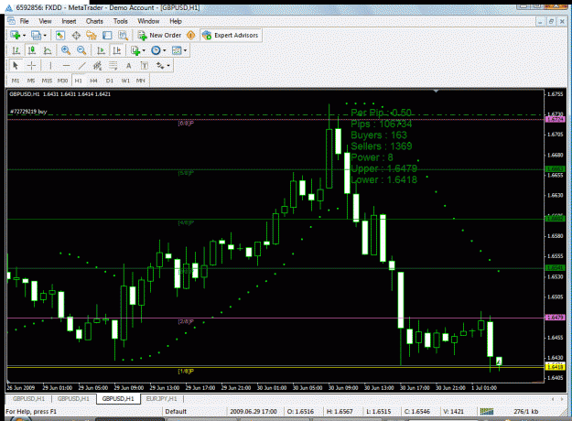The height and width of the screenshot is (421, 572).
Task: Open the Strategy Tester icon
Action: [123, 35]
